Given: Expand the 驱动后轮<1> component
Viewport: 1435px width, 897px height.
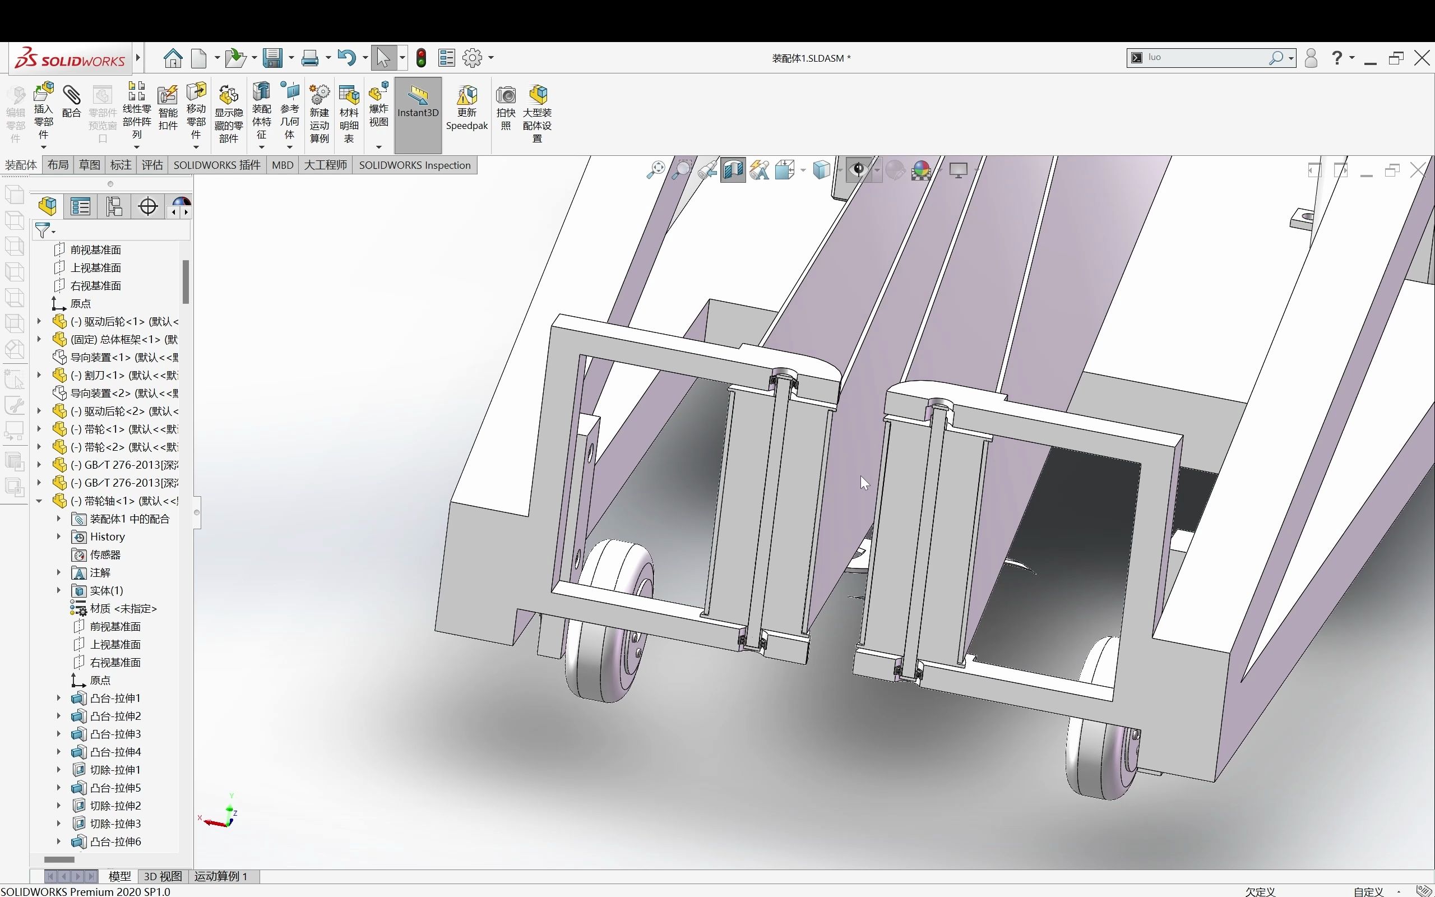Looking at the screenshot, I should pyautogui.click(x=39, y=322).
